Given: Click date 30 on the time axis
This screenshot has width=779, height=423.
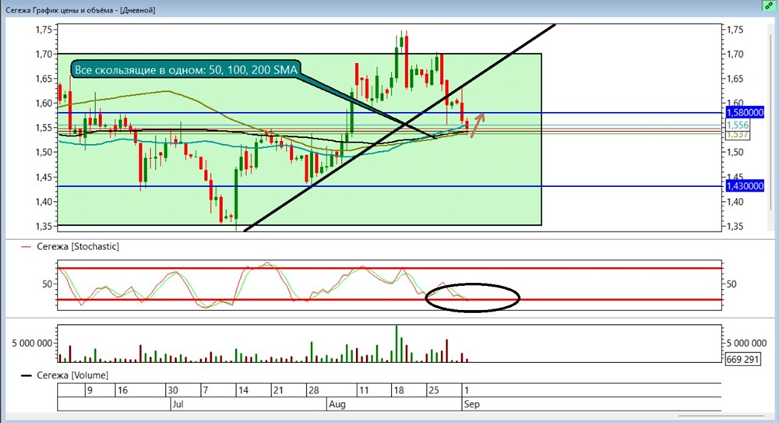Looking at the screenshot, I should 172,390.
